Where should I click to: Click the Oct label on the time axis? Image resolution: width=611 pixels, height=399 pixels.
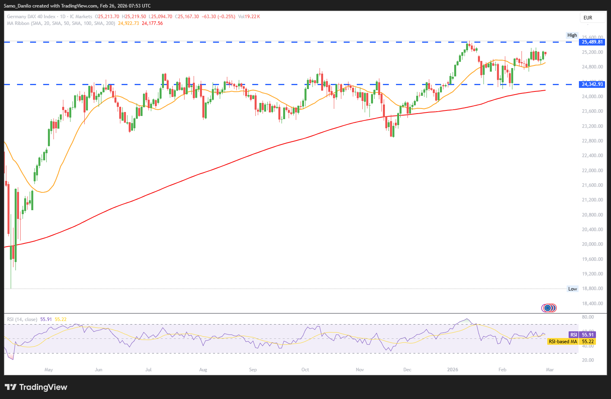pyautogui.click(x=305, y=370)
